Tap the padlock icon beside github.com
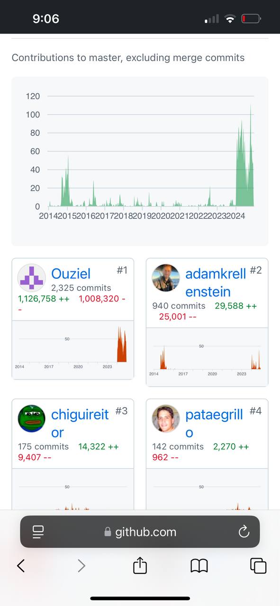This screenshot has height=606, width=280. 108,532
